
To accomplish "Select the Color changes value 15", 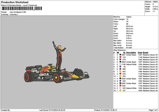I will click(x=127, y=19).
